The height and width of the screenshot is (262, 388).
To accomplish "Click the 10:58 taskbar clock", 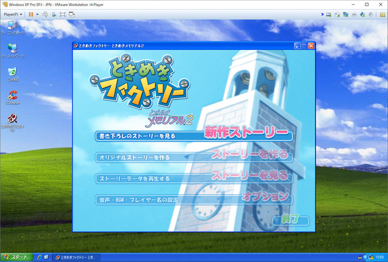I will tap(380, 258).
